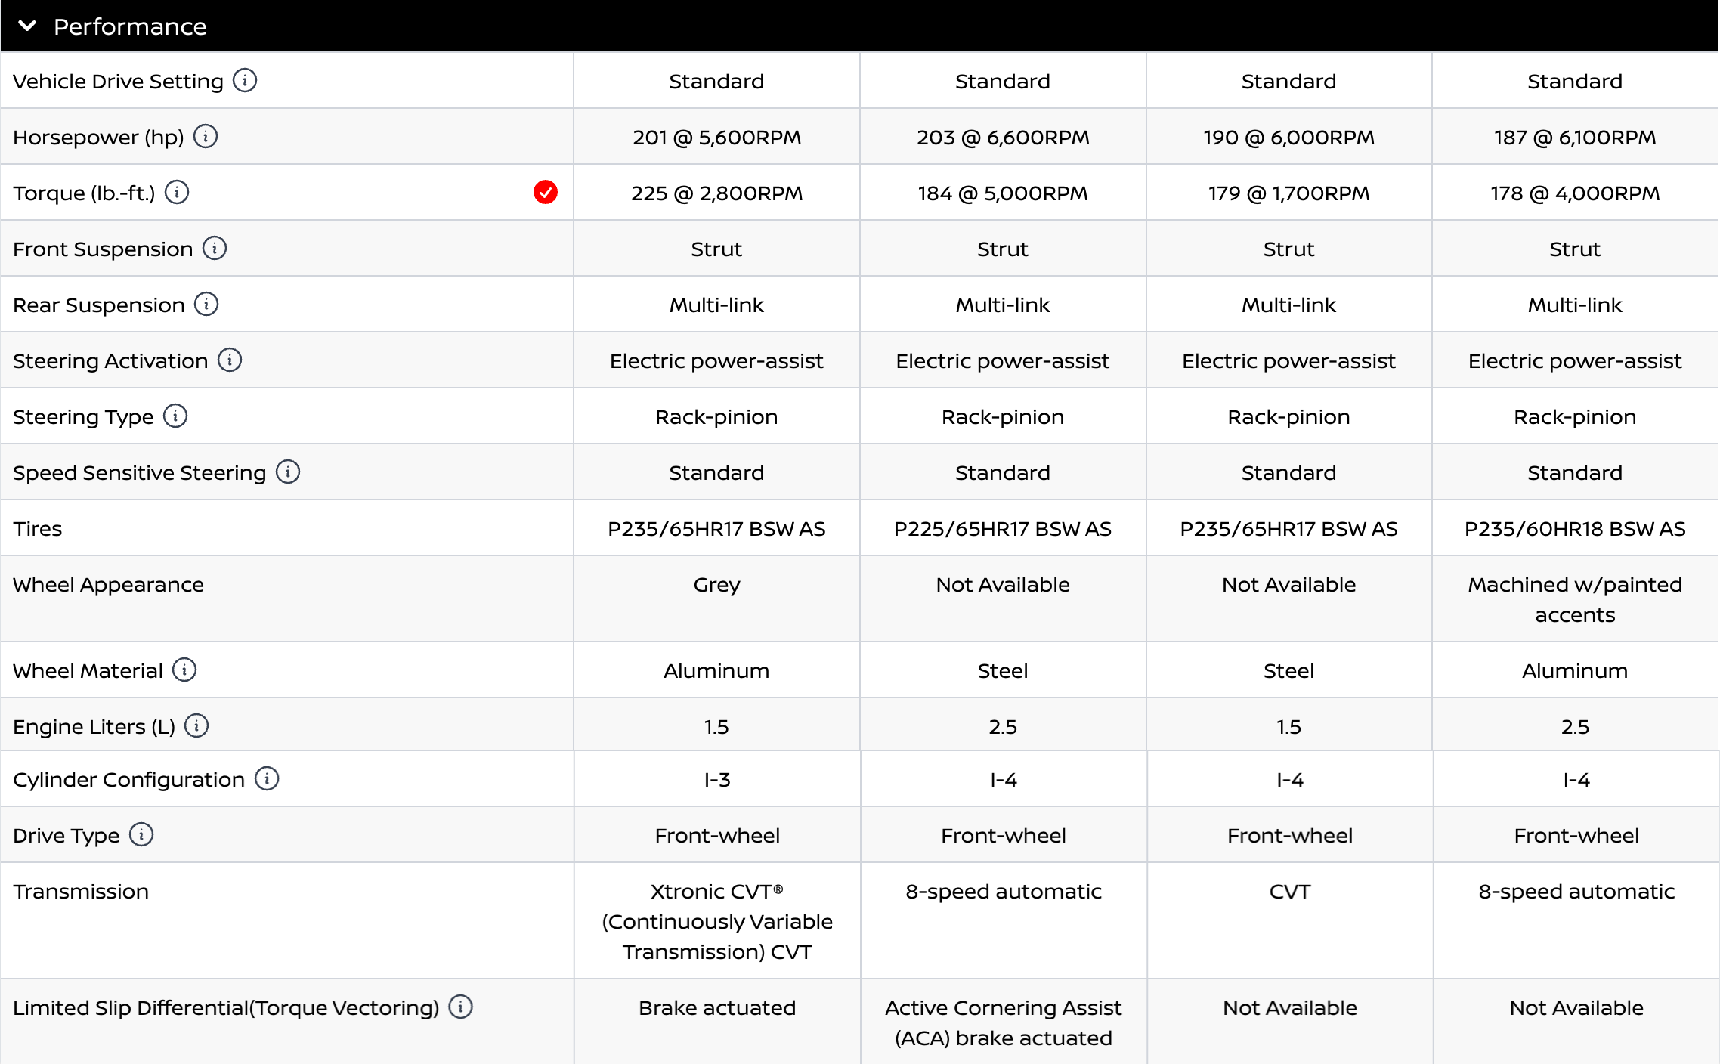
Task: Toggle the red checkmark on Torque row
Action: (546, 192)
